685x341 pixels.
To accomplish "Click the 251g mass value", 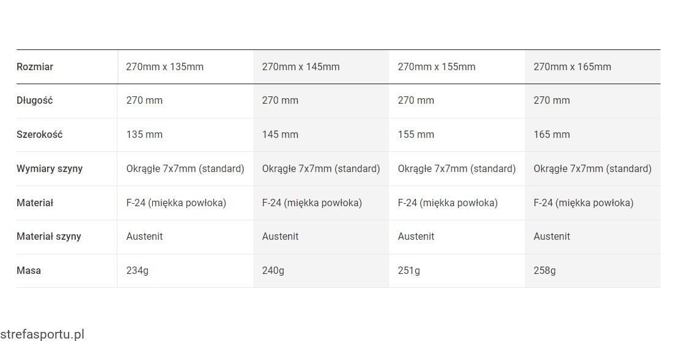I will pyautogui.click(x=409, y=270).
